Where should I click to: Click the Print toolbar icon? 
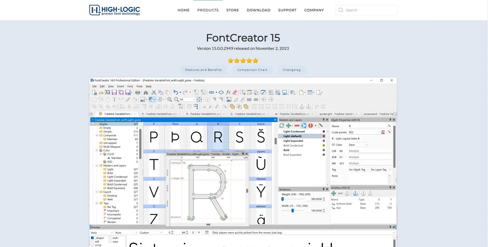point(138,92)
